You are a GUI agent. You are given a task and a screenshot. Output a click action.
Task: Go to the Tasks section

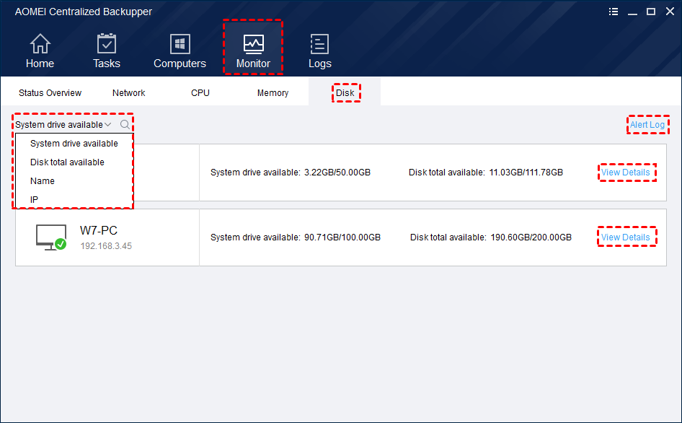[x=106, y=51]
